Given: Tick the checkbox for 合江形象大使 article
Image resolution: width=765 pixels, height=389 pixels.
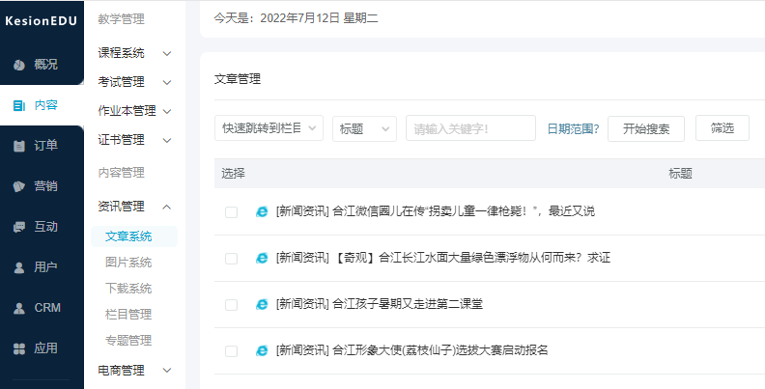Looking at the screenshot, I should (x=231, y=350).
